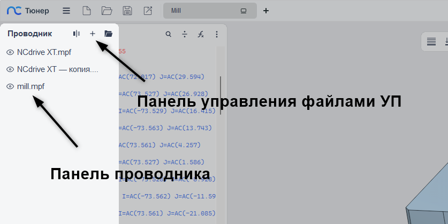Click the machine icon inside Mill tab

pos(244,11)
